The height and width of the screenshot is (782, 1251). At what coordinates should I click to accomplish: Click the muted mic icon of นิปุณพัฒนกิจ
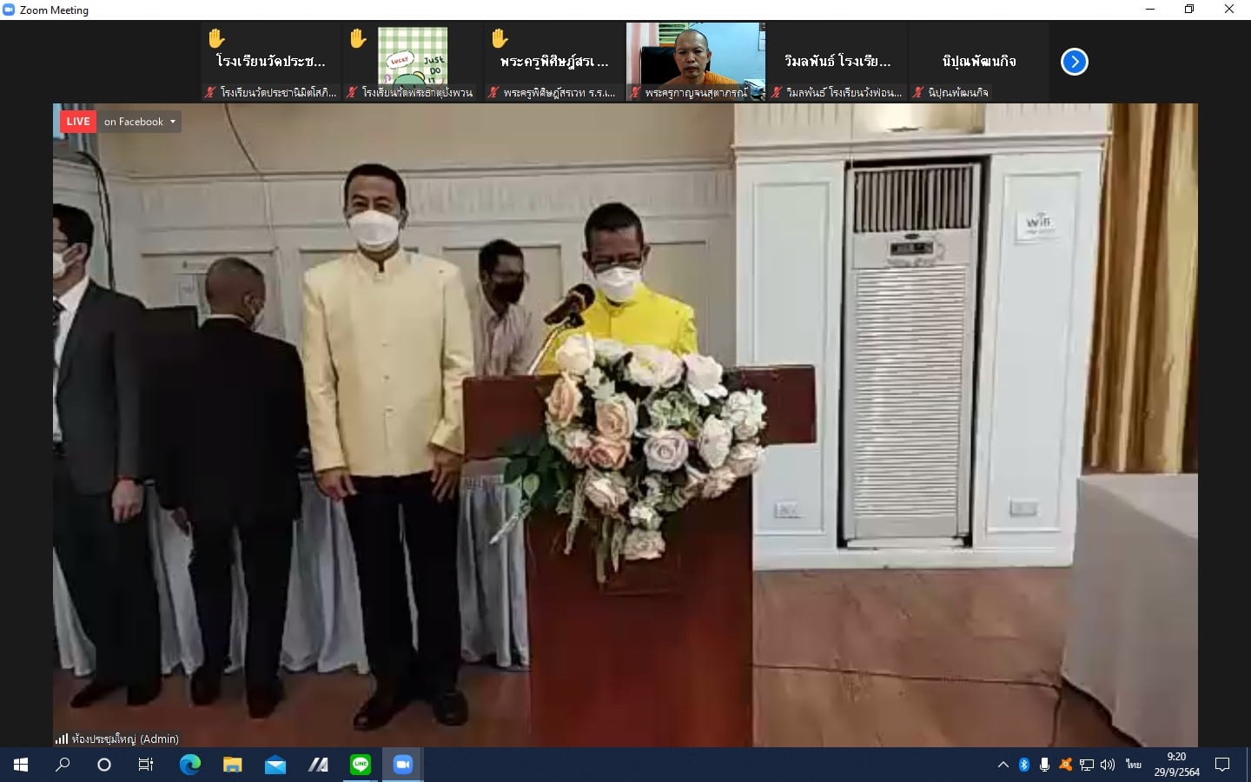pyautogui.click(x=917, y=92)
